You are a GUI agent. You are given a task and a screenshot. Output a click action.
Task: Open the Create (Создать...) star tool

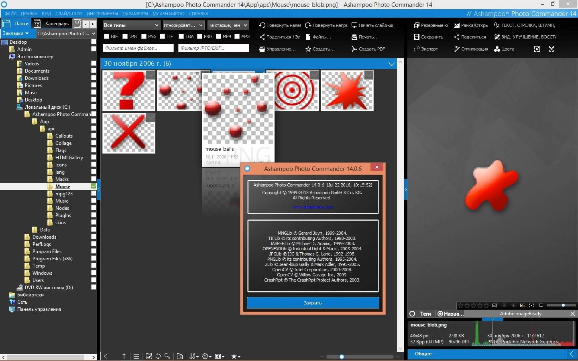320,49
